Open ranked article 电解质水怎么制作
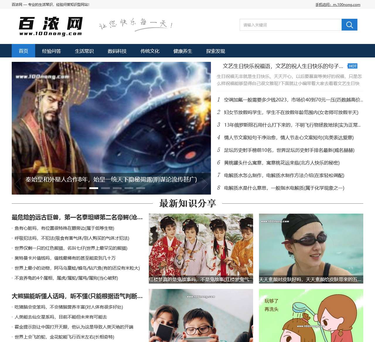The height and width of the screenshot is (342, 375). (284, 175)
